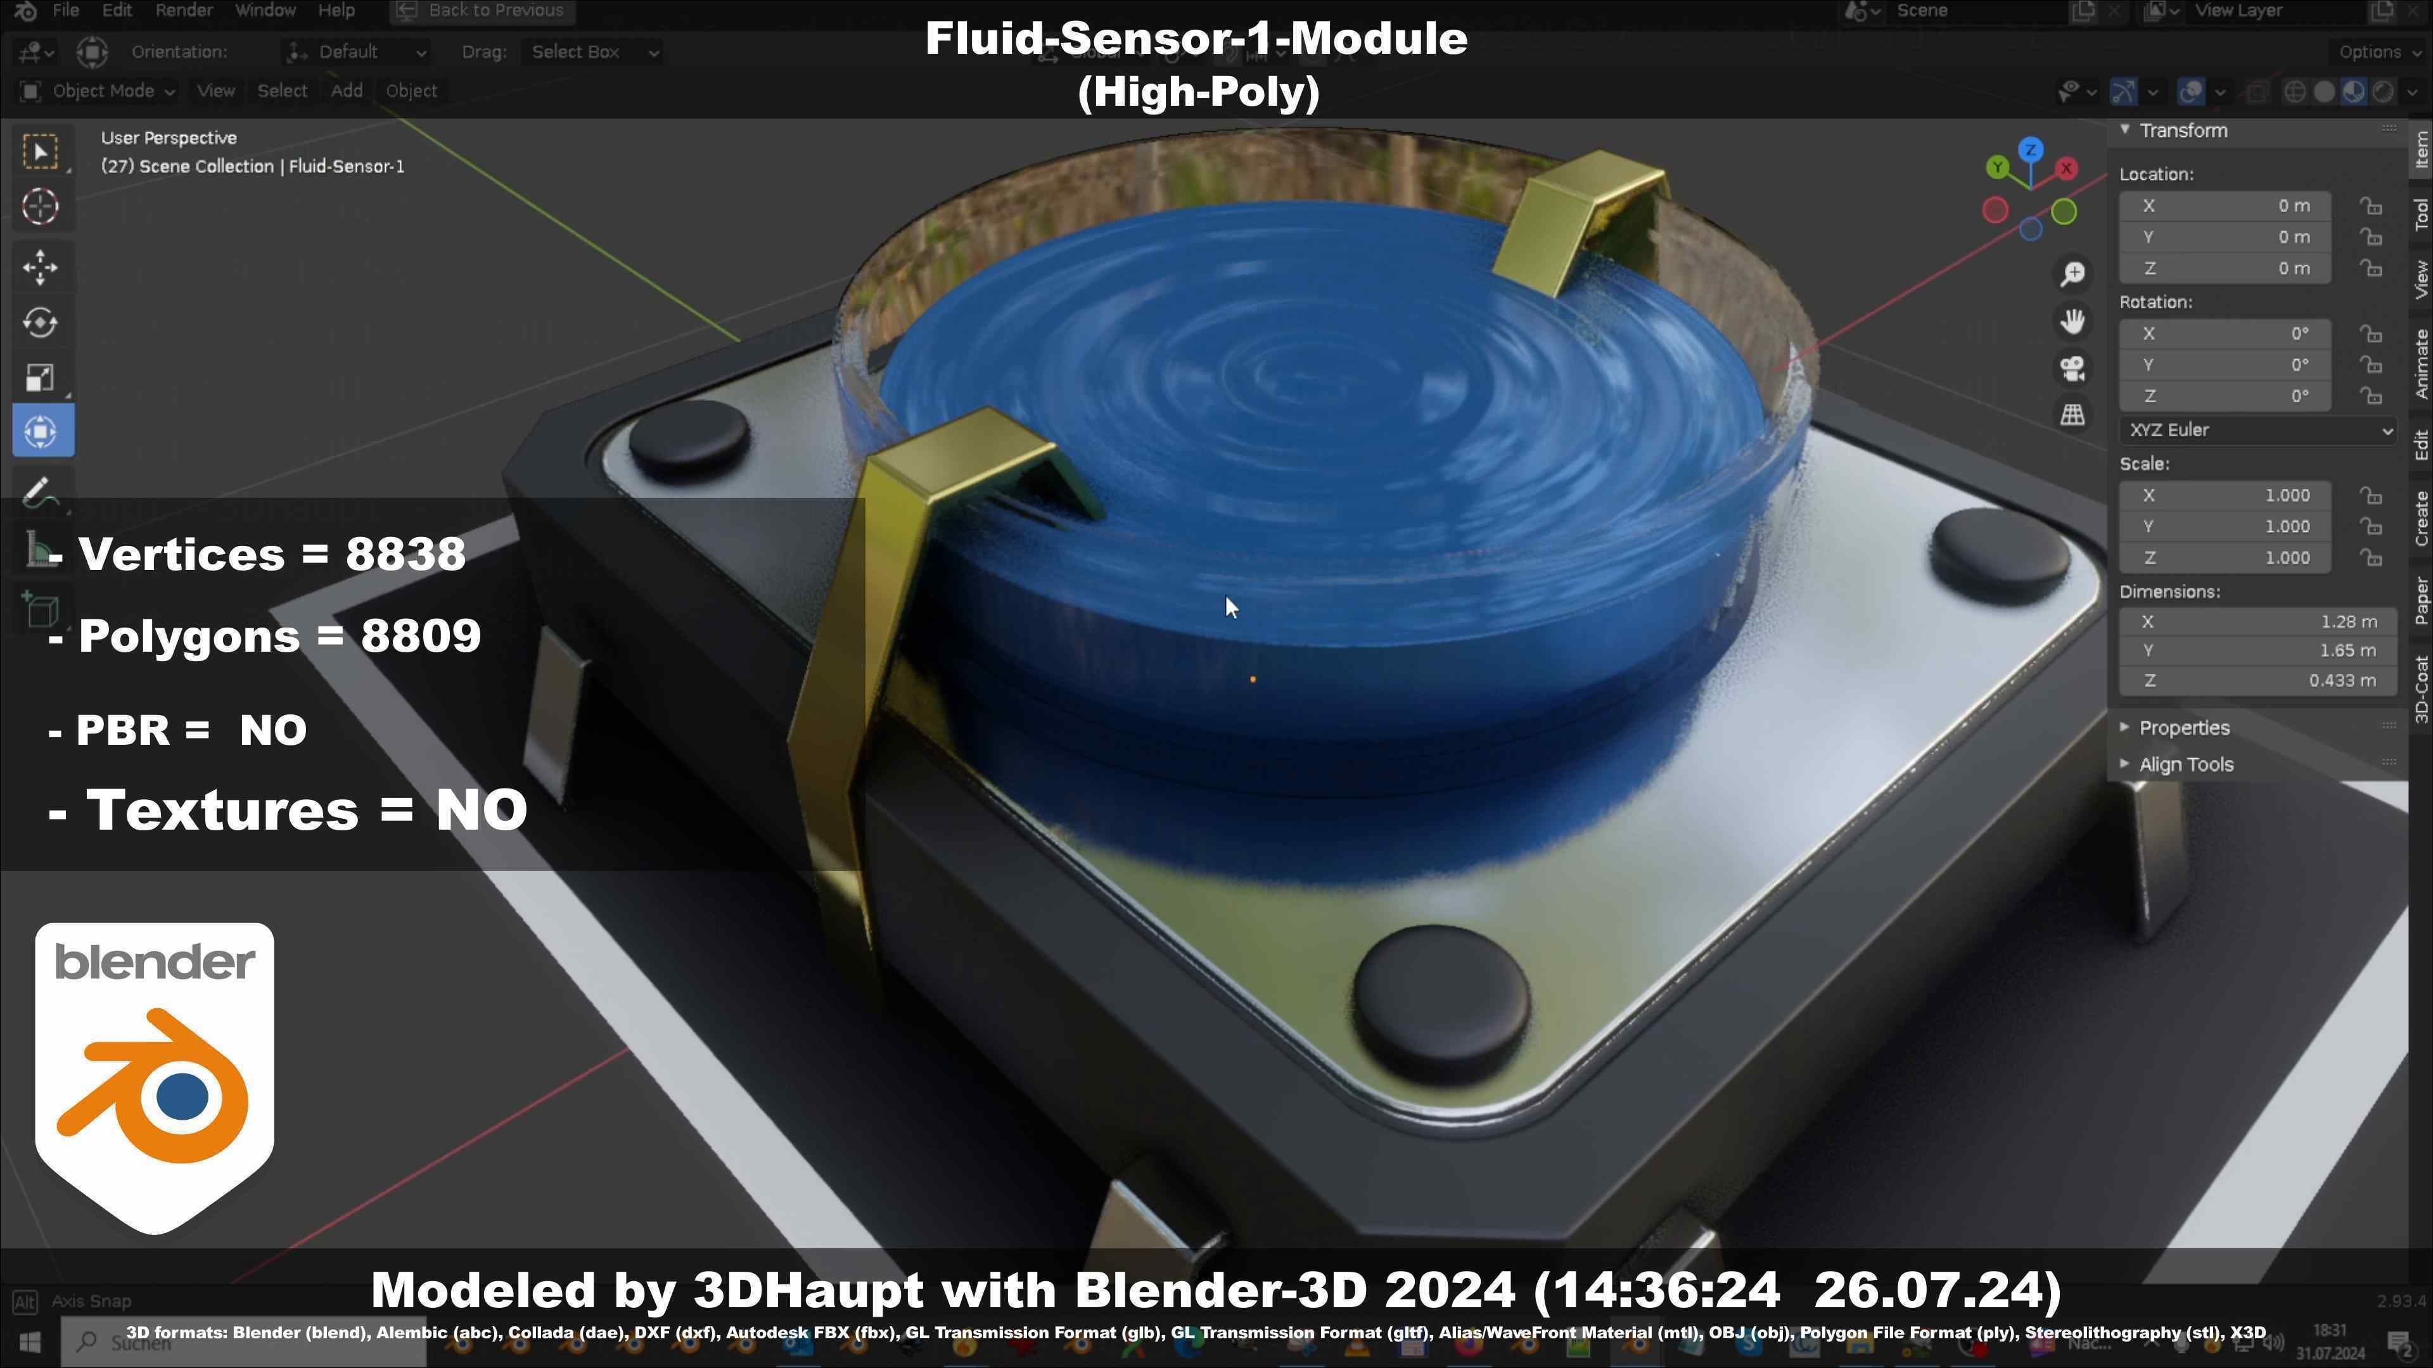Click the Dimensions Z value field
This screenshot has width=2433, height=1368.
(2257, 681)
